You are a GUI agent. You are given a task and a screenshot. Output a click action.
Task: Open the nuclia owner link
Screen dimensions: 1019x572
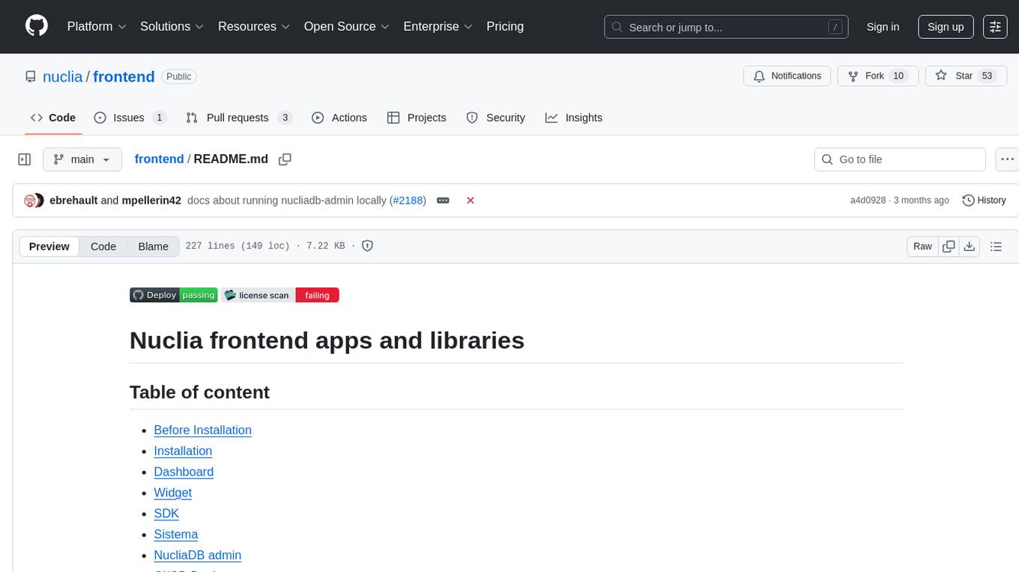coord(63,76)
